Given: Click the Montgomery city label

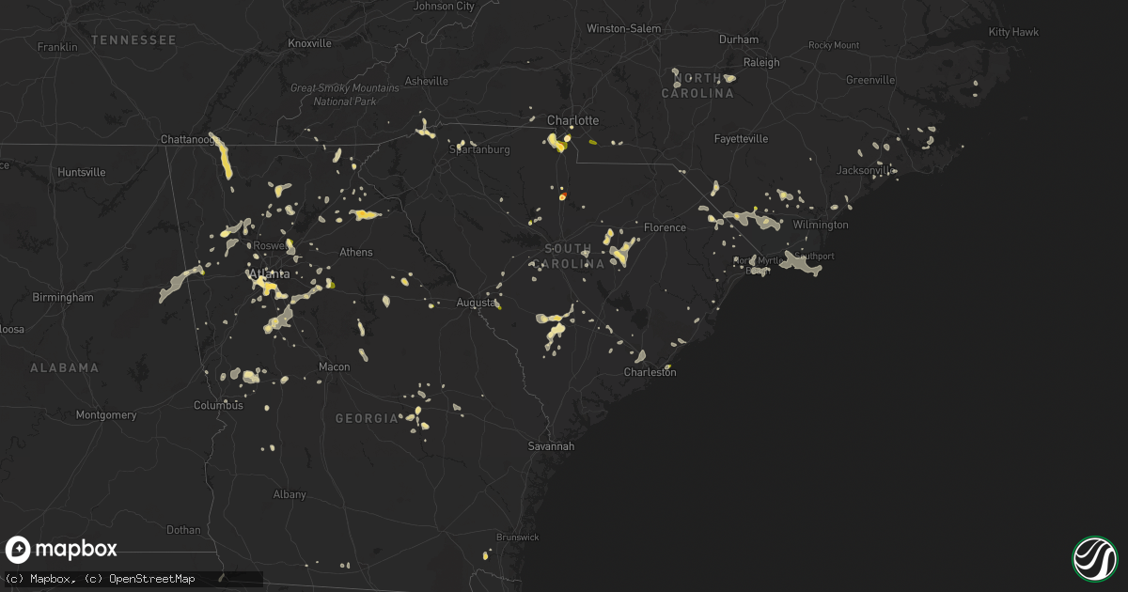Looking at the screenshot, I should point(105,414).
